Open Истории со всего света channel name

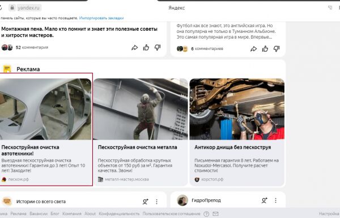(x=41, y=202)
